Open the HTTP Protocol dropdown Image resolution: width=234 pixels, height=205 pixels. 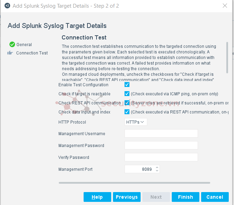136,122
